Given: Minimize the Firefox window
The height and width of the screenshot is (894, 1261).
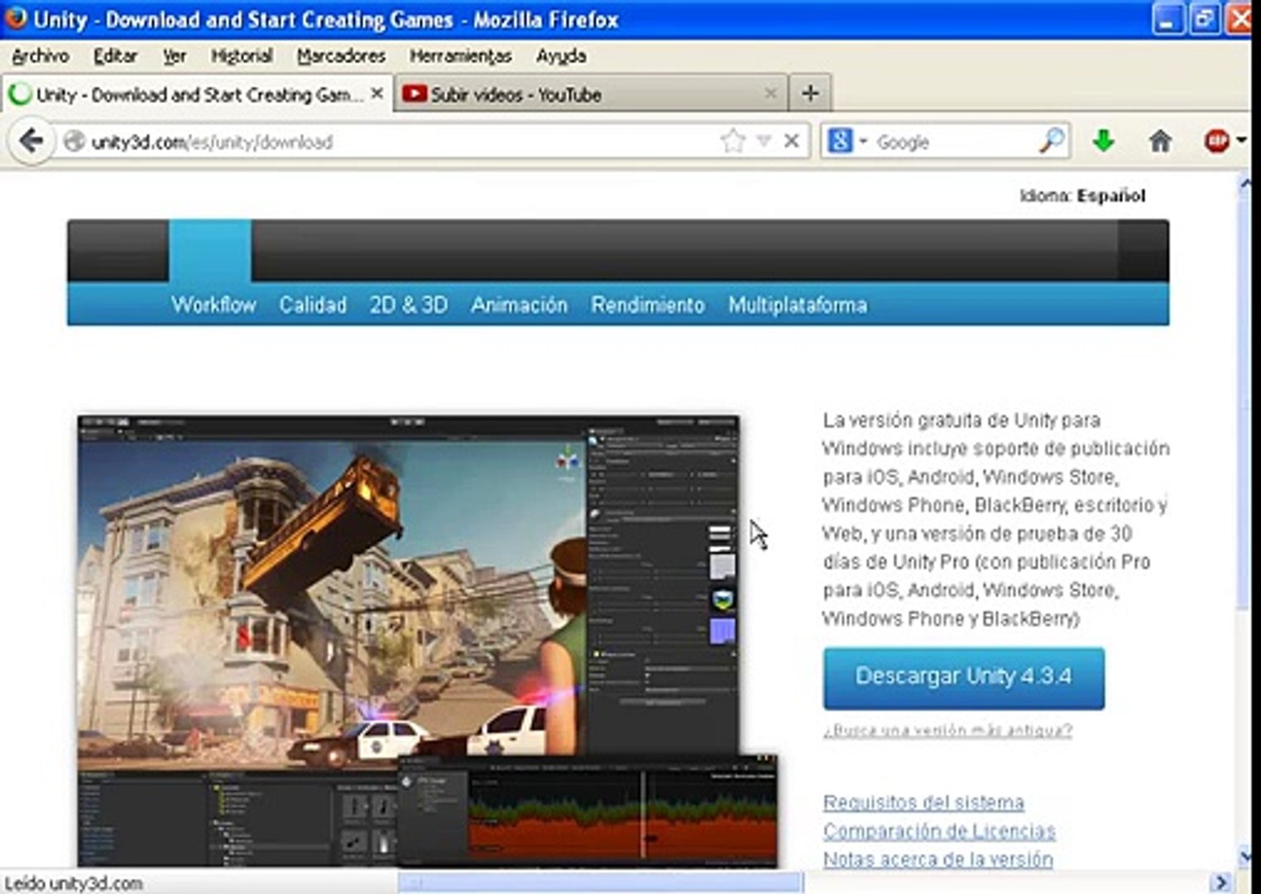Looking at the screenshot, I should point(1168,20).
